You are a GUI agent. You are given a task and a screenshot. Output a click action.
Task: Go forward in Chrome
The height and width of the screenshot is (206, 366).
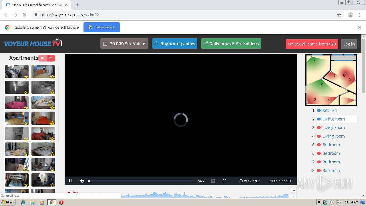pos(15,15)
